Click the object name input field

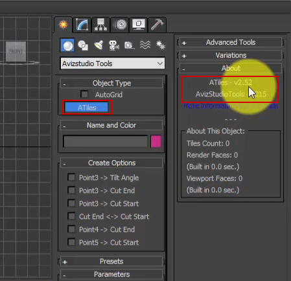(x=106, y=141)
